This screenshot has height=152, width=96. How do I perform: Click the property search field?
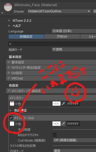coord(52,44)
